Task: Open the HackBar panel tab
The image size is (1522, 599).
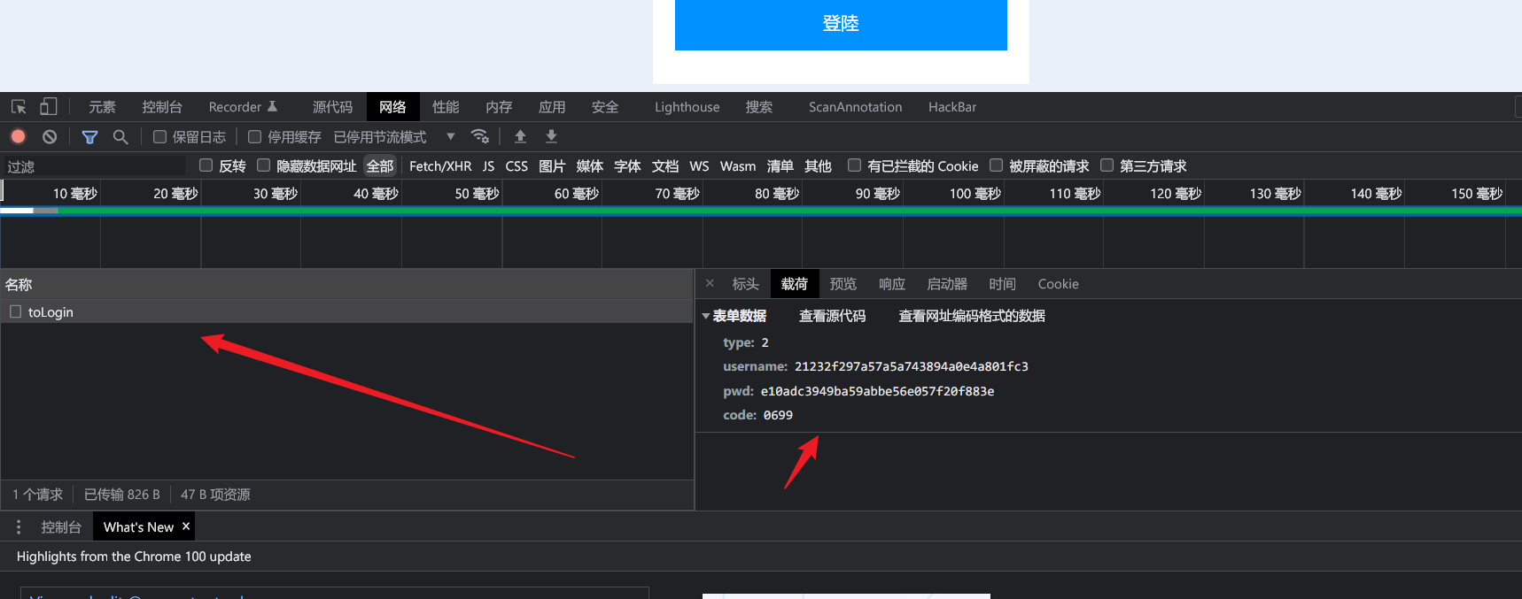Action: (952, 107)
